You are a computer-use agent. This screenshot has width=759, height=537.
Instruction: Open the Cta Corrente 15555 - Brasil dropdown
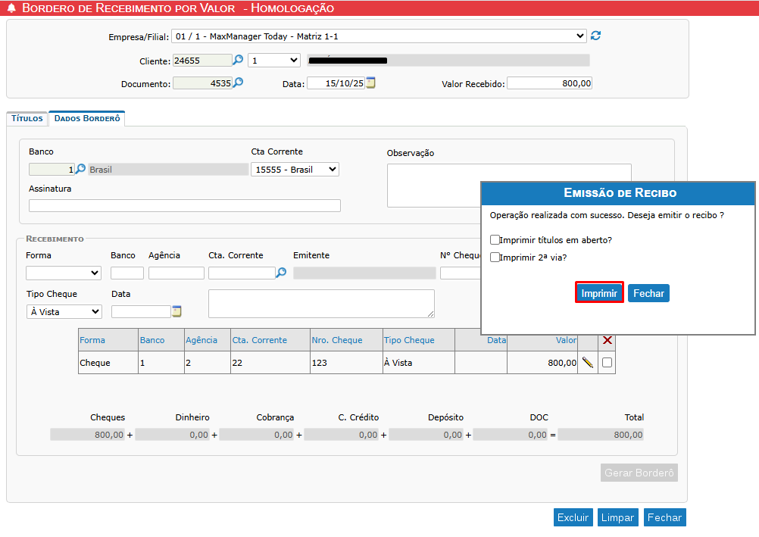click(x=295, y=170)
